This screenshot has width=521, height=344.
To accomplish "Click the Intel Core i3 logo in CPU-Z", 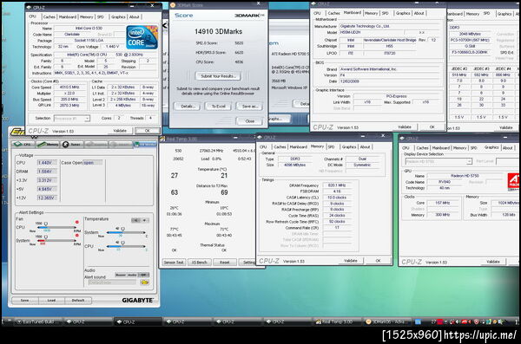I will click(142, 37).
